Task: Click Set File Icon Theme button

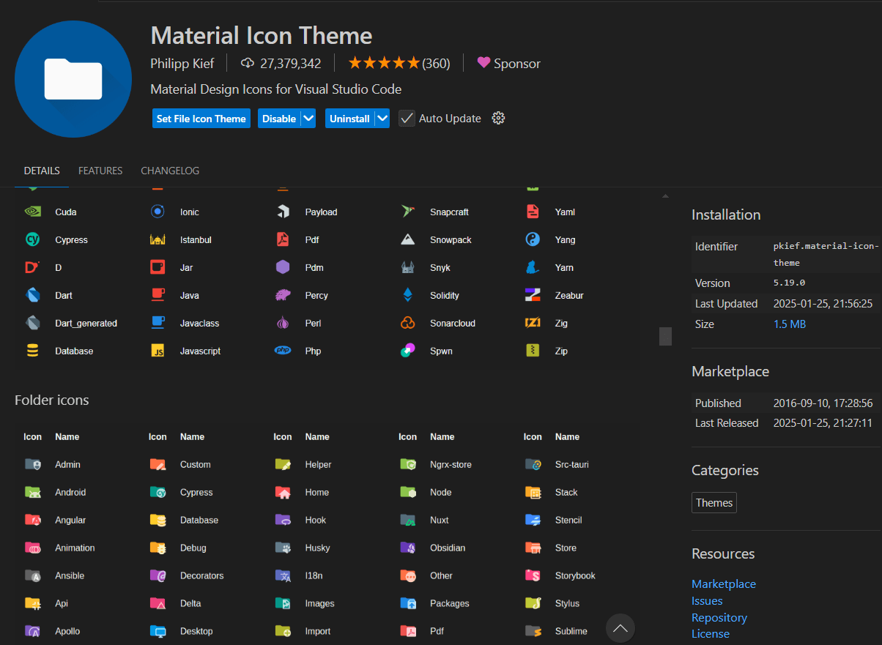Action: 201,119
